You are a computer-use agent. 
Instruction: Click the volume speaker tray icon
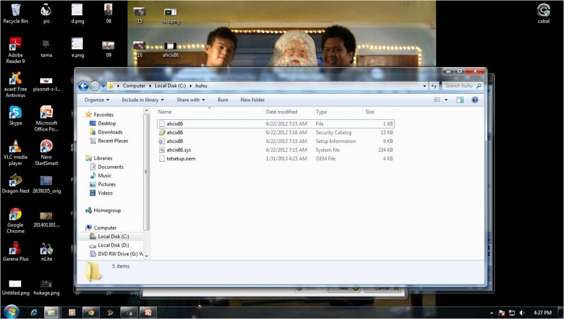(x=522, y=312)
